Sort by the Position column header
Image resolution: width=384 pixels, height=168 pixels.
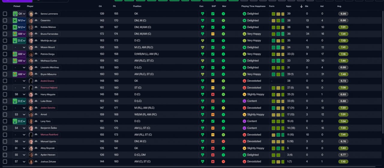click(x=137, y=6)
